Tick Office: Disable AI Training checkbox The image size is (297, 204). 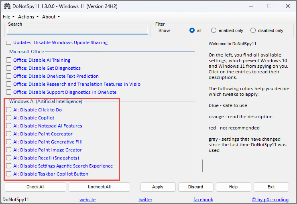(x=9, y=60)
